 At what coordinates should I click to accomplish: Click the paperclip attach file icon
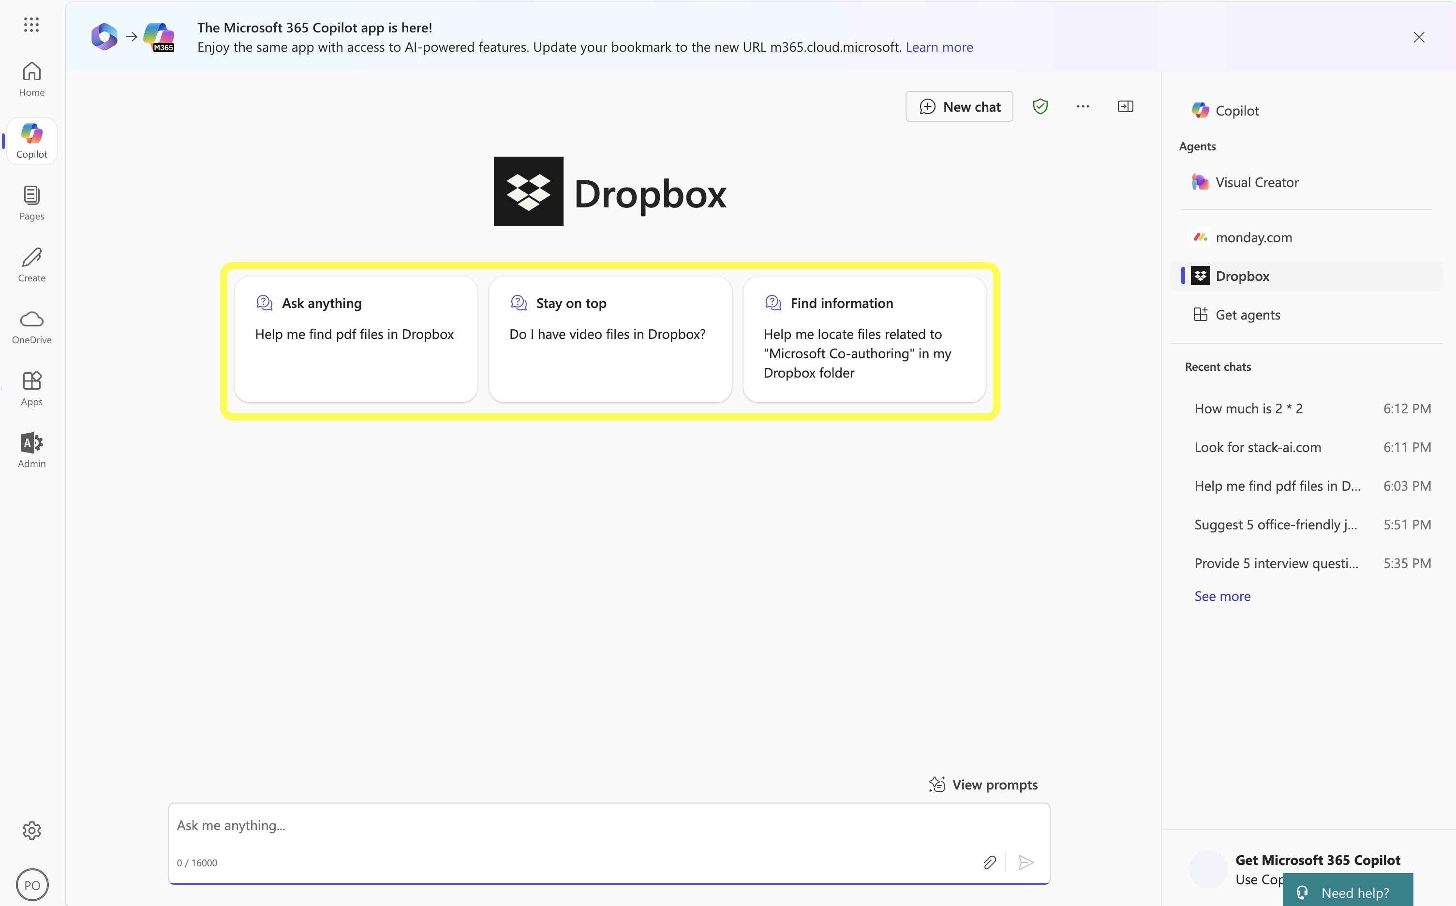click(990, 862)
